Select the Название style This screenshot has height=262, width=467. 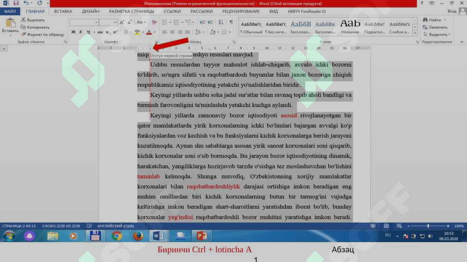(350, 27)
